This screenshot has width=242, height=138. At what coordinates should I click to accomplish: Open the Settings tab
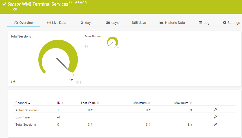point(231,23)
